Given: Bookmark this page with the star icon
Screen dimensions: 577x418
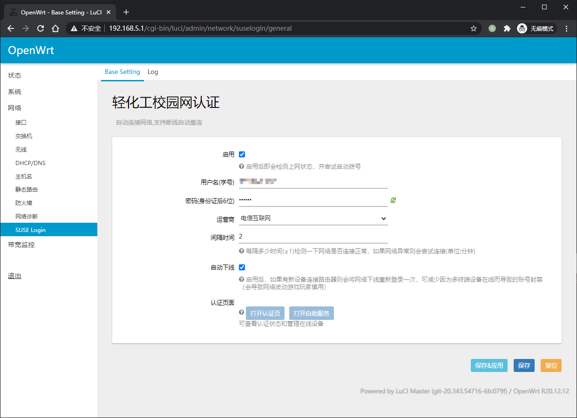Looking at the screenshot, I should coord(474,28).
